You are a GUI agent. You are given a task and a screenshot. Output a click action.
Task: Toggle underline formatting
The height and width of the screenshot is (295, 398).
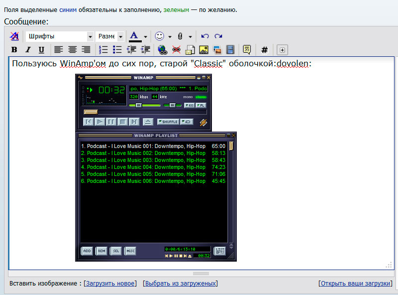41,50
